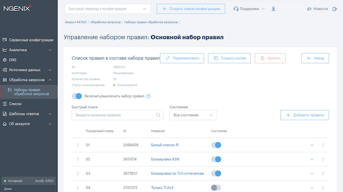The height and width of the screenshot is (192, 343).
Task: Click the Создать копию button
Action: 229,58
